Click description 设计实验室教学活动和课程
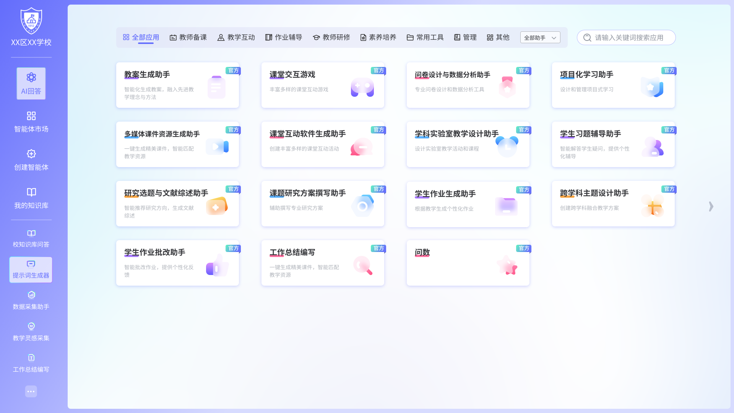734x413 pixels. 447,149
